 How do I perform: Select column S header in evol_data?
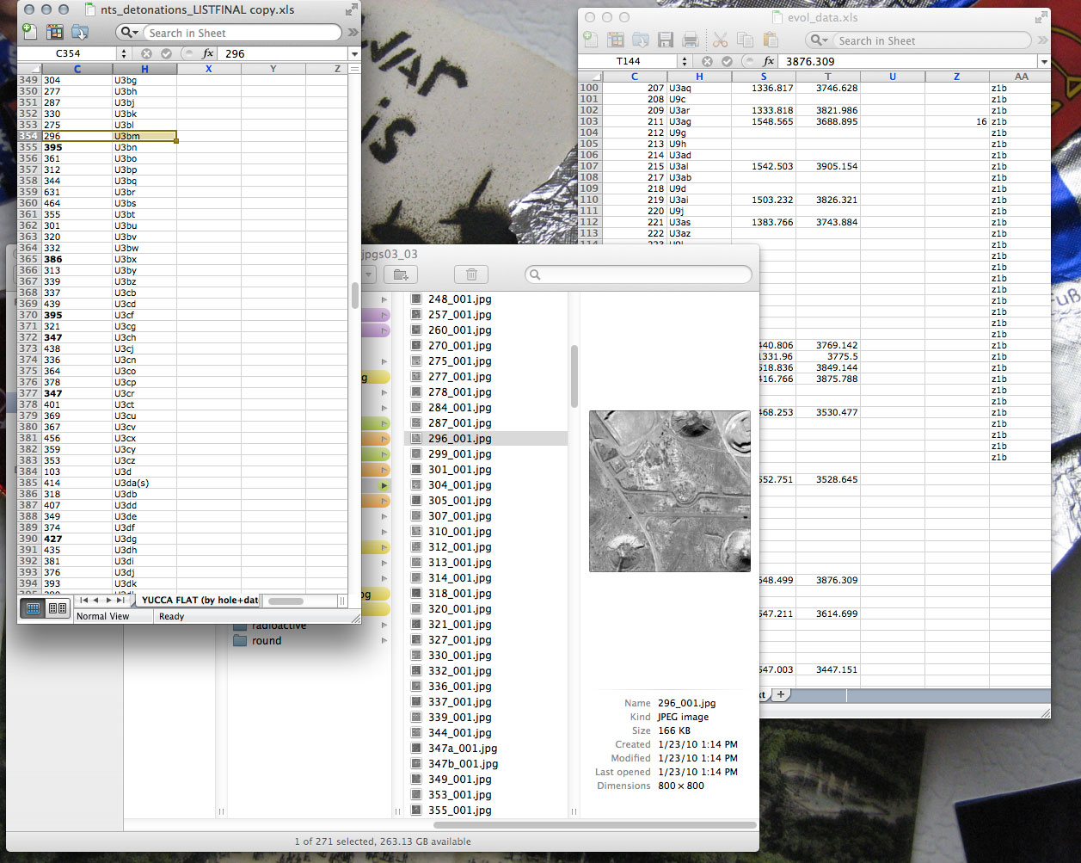click(764, 77)
